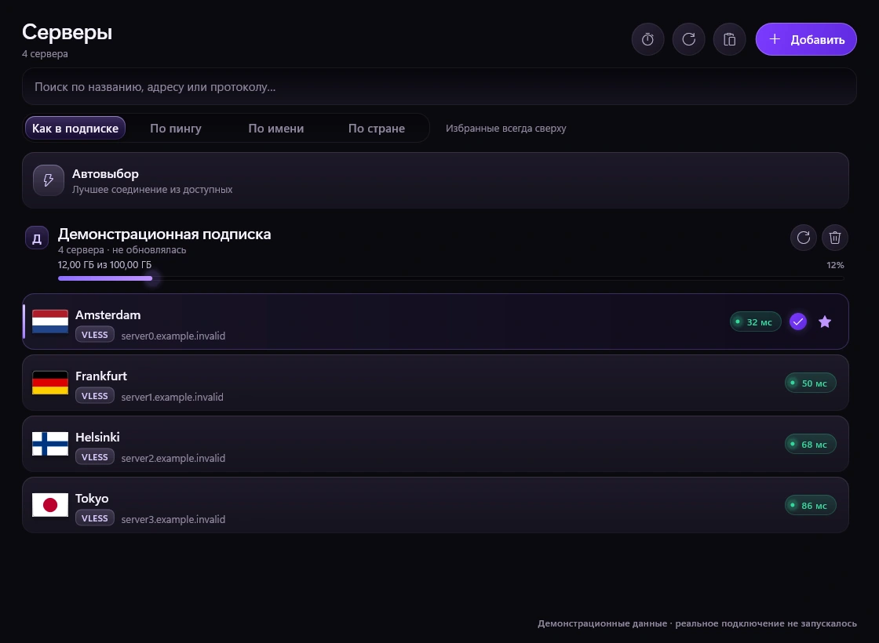The height and width of the screenshot is (643, 879).
Task: Click the Д subscription avatar icon
Action: 36,238
